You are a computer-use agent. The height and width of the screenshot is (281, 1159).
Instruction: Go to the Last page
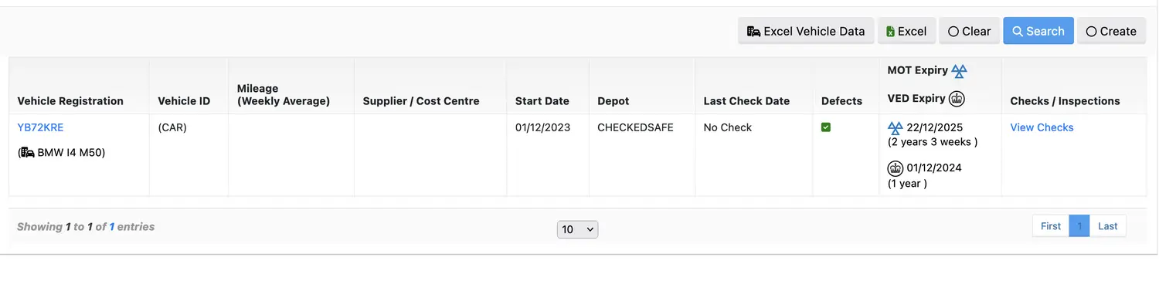1108,226
